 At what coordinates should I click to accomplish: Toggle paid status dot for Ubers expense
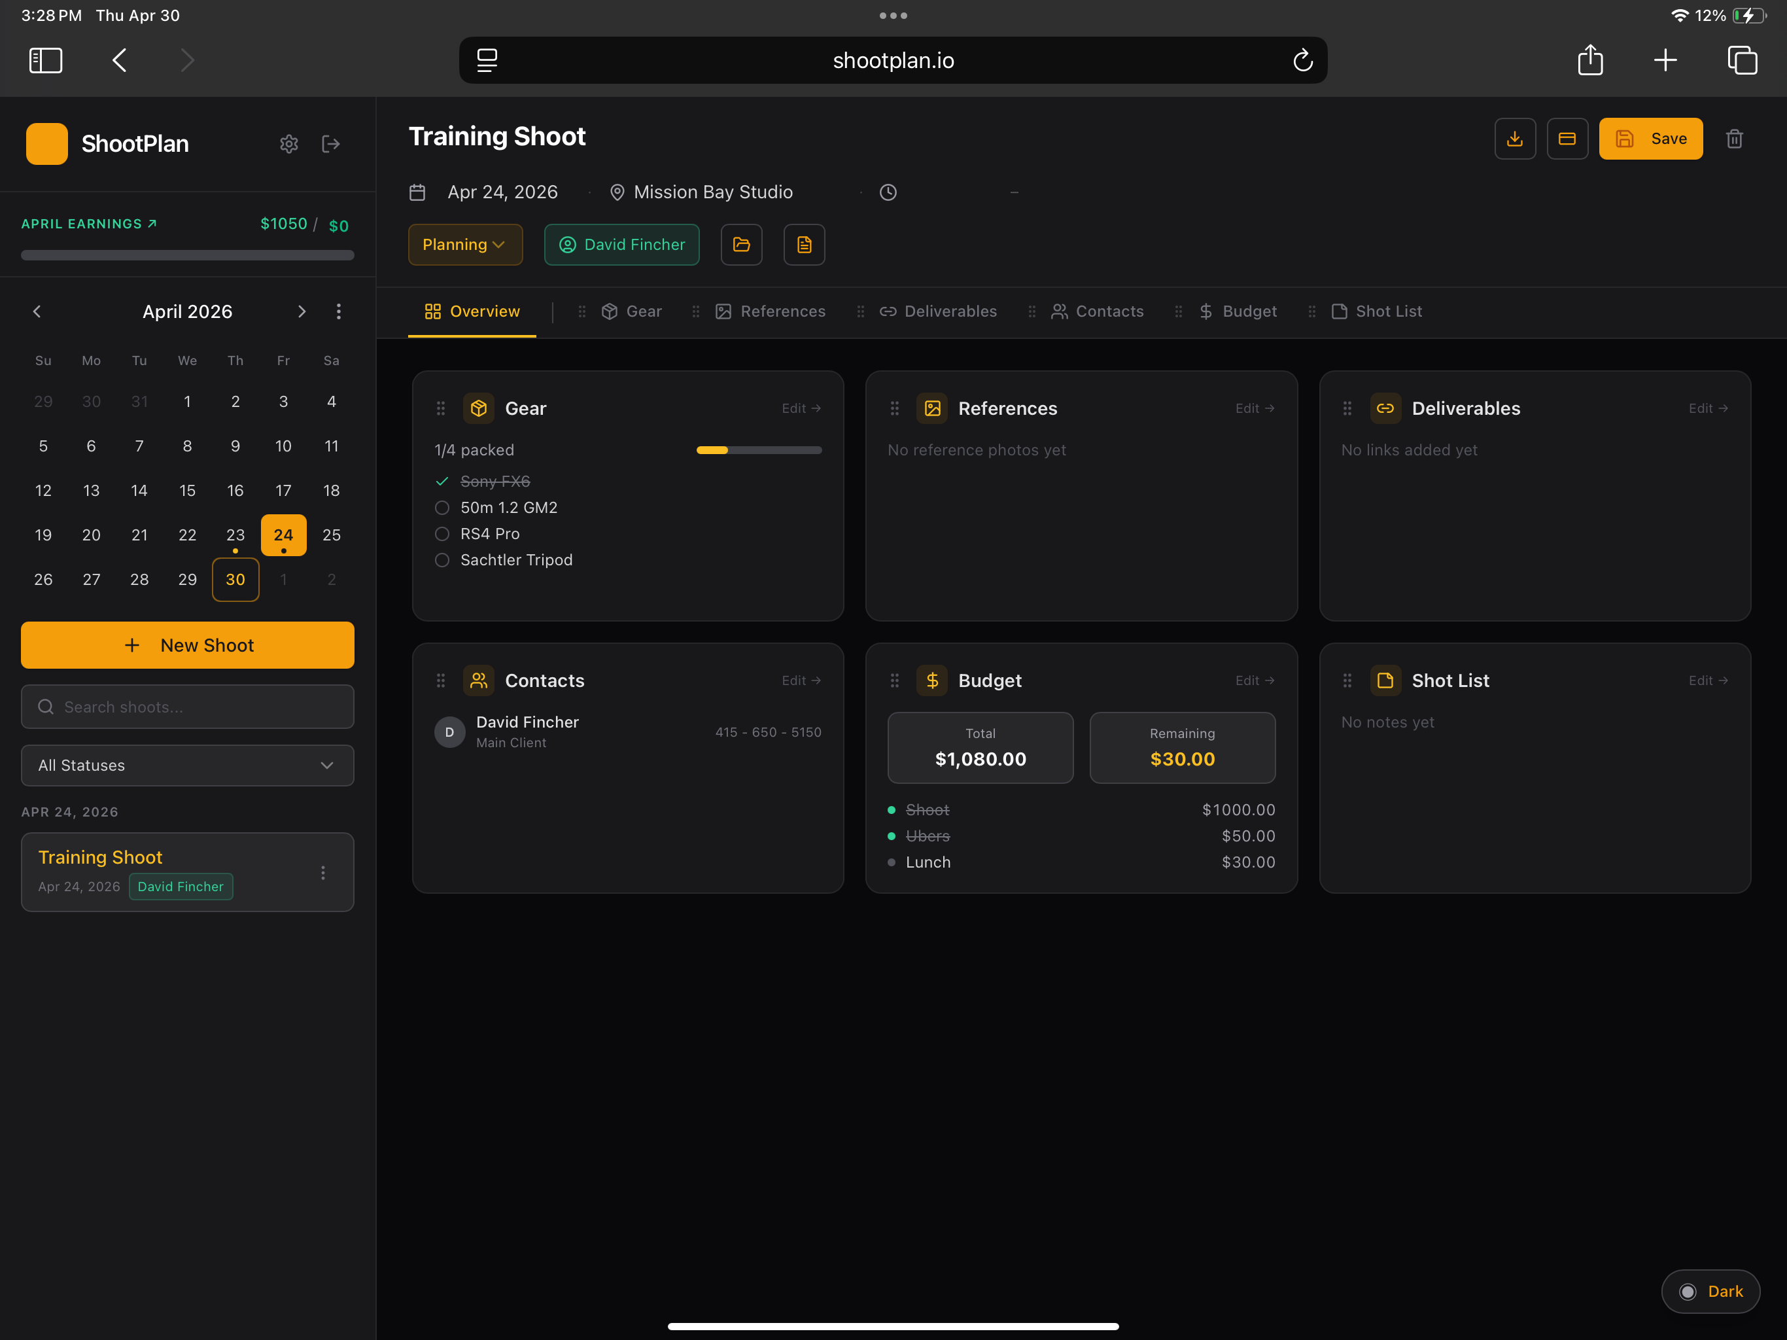891,836
